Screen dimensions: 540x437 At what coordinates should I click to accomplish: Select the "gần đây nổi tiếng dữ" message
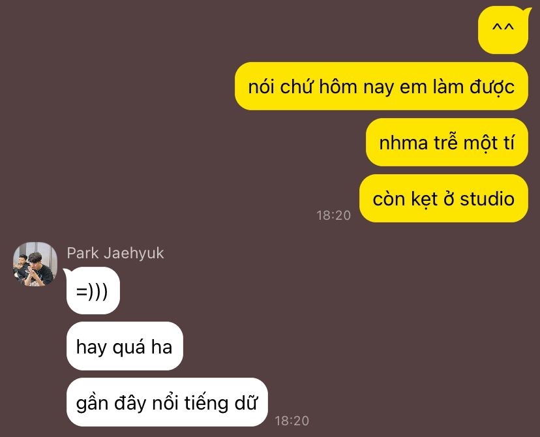(x=167, y=402)
